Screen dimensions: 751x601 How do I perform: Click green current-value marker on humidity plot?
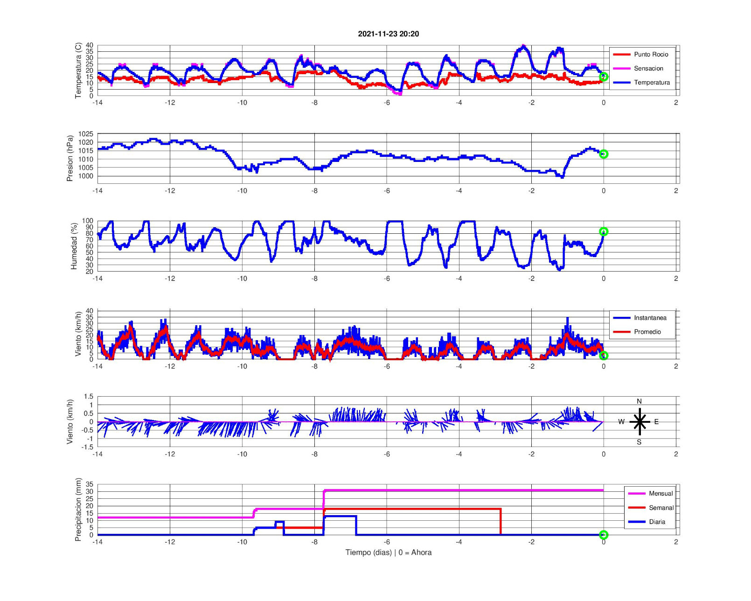point(604,231)
